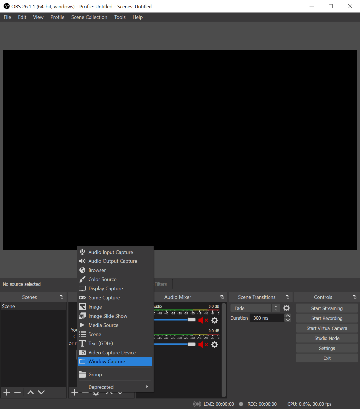This screenshot has width=360, height=409.
Task: Pop out the Audio Mixer dock
Action: click(222, 297)
